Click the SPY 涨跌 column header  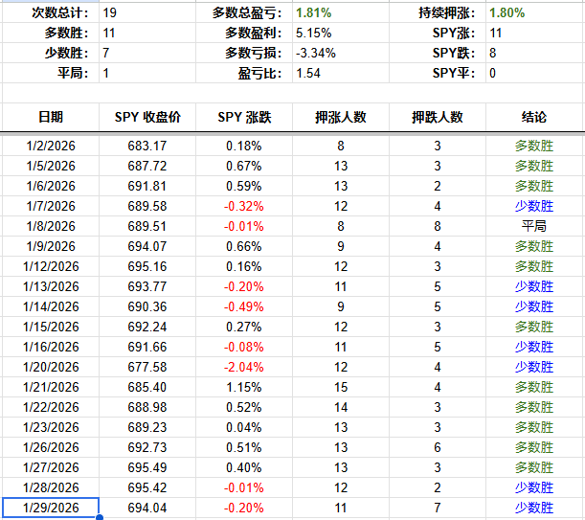point(244,117)
